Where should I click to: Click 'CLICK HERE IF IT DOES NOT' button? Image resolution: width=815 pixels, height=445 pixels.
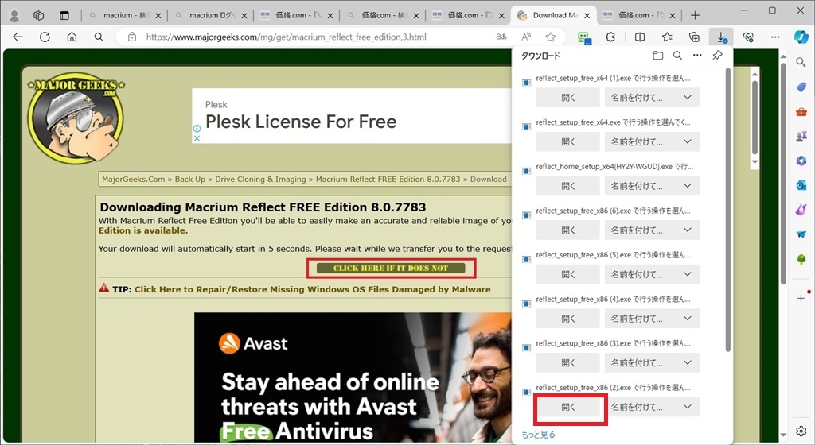point(390,268)
